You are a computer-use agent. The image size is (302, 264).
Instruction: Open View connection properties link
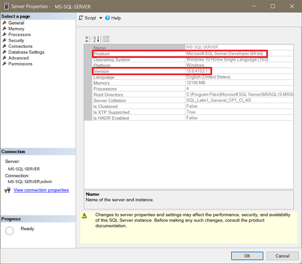click(41, 190)
